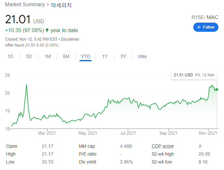Screen dimensions: 224x170
Task: Click the 52-wk low value 8.16
Action: [203, 162]
